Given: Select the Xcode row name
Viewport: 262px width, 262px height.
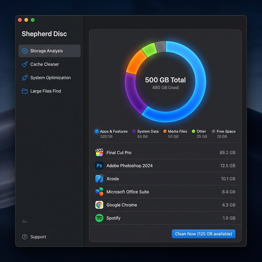Looking at the screenshot, I should tap(113, 179).
